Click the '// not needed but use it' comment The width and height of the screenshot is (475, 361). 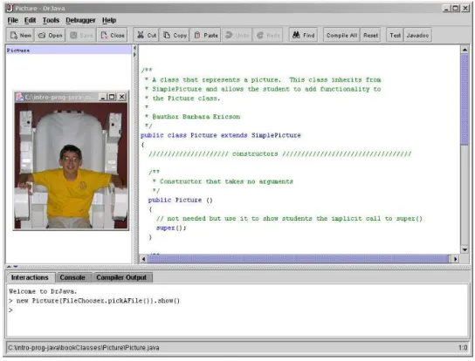click(289, 219)
